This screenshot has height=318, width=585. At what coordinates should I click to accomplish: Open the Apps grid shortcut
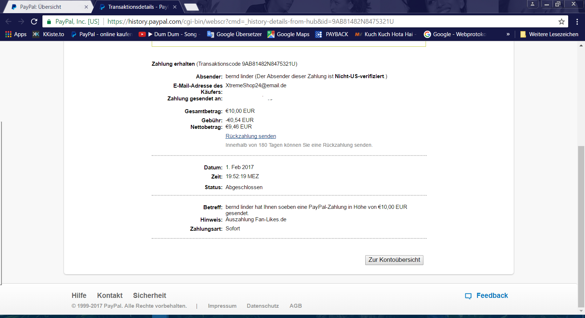click(16, 34)
